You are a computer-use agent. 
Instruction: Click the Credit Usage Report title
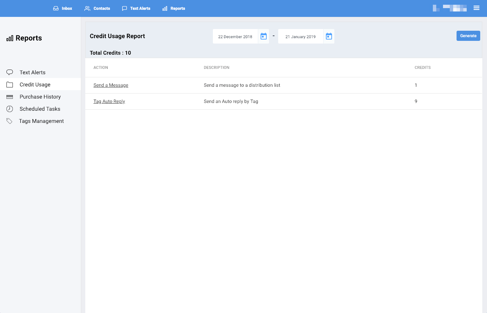[117, 36]
